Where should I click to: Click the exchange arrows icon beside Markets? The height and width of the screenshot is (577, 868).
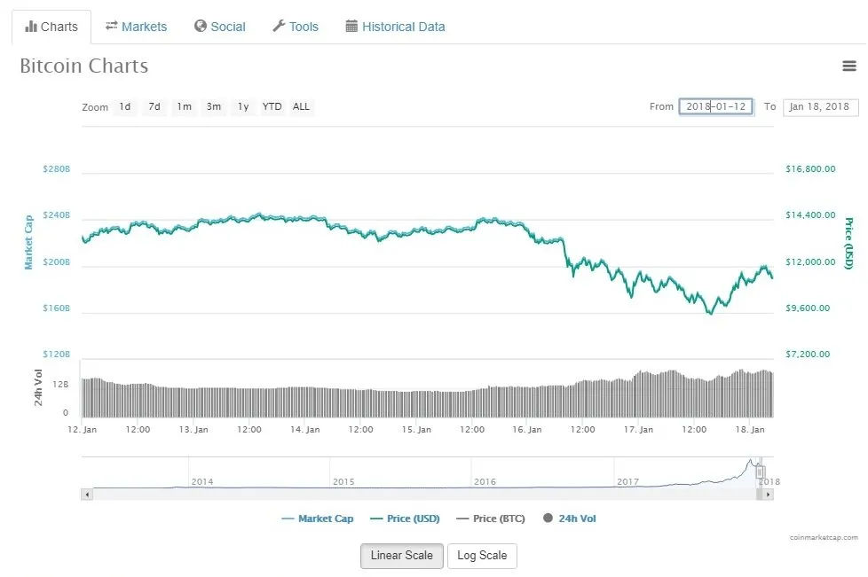tap(111, 26)
